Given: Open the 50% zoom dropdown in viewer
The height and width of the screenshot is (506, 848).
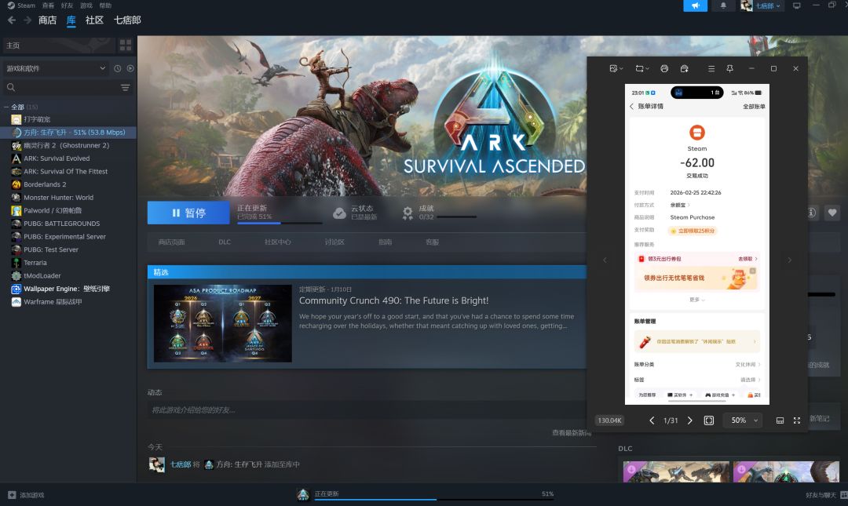Looking at the screenshot, I should (744, 420).
